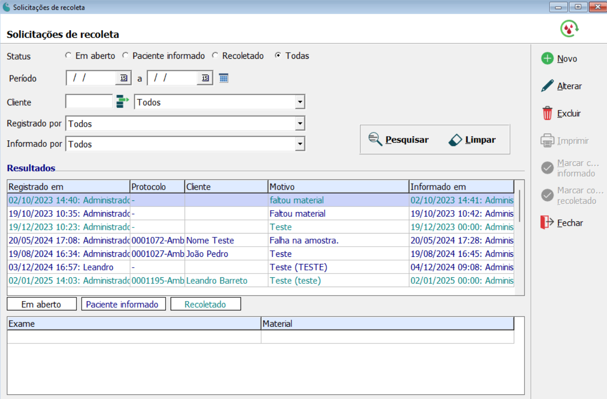Select the row registered 03/12/2024 16:57: Leandro

point(261,267)
